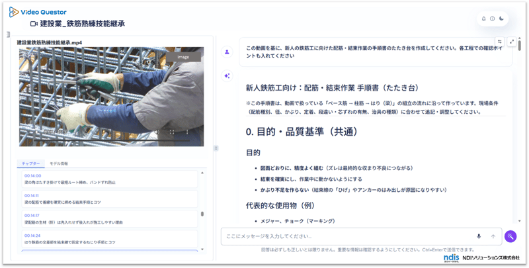Switch to the チャプター tab
The width and height of the screenshot is (529, 268).
30,163
